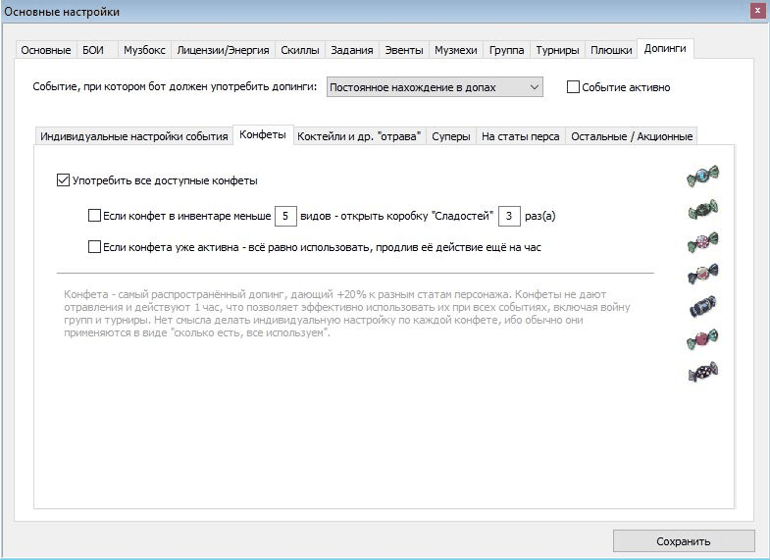Click the black polka-dot candy icon
Image resolution: width=770 pixels, height=560 pixels.
pyautogui.click(x=702, y=372)
